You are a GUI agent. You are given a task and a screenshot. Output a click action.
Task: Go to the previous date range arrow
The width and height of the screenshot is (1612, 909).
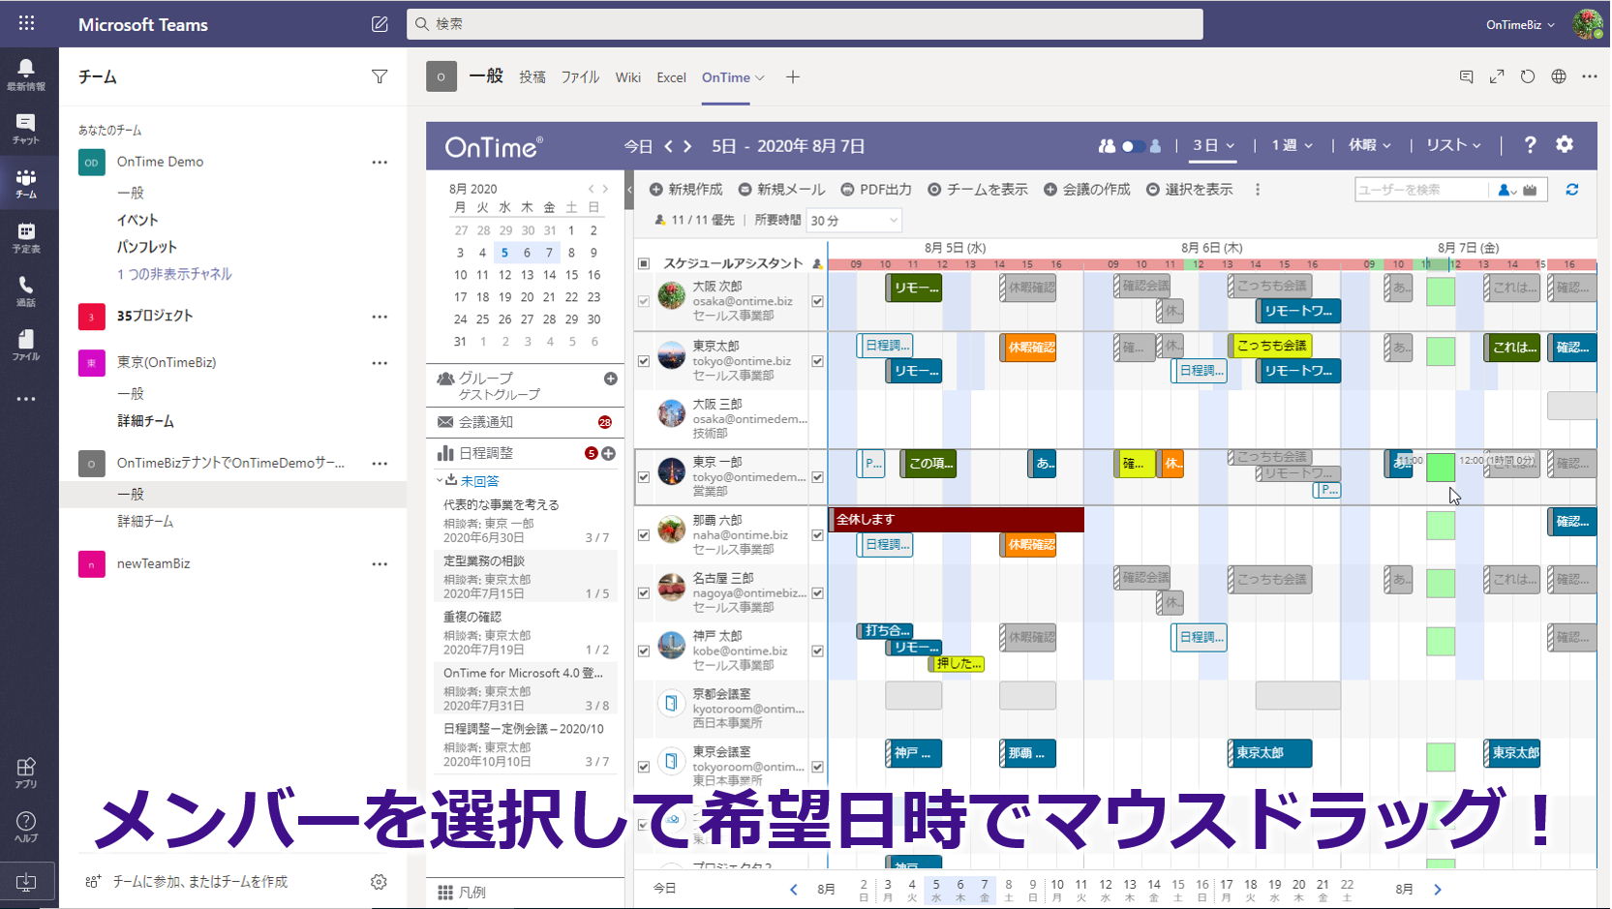point(668,146)
